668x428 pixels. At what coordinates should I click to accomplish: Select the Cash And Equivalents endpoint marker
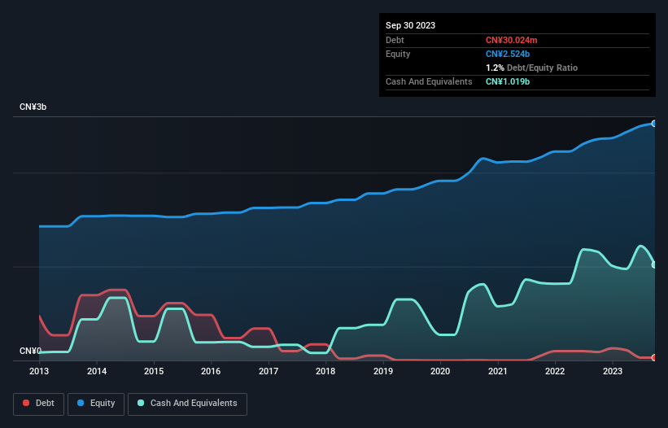tap(654, 265)
